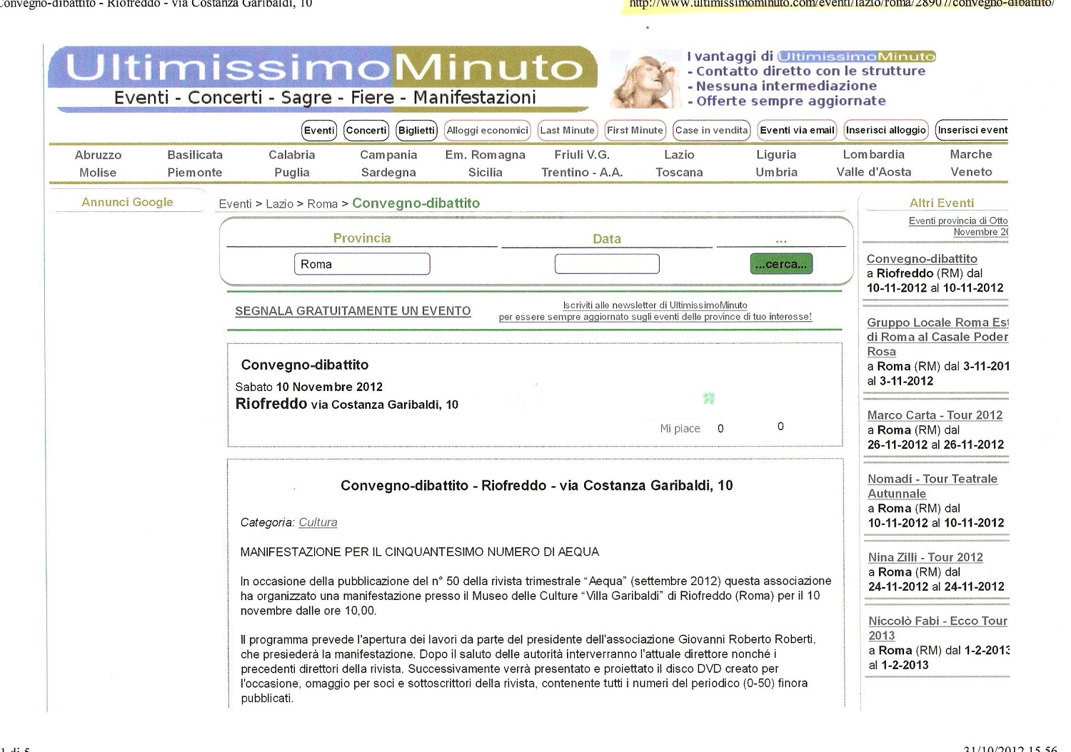Click the Eventi via email button
Image resolution: width=1071 pixels, height=752 pixels.
[x=797, y=130]
